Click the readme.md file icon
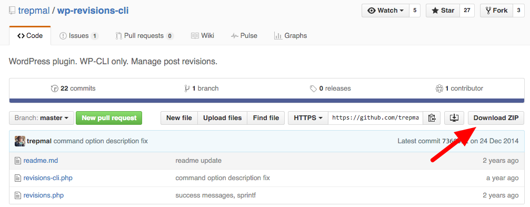Screen dimensions: 530x207 pyautogui.click(x=18, y=160)
